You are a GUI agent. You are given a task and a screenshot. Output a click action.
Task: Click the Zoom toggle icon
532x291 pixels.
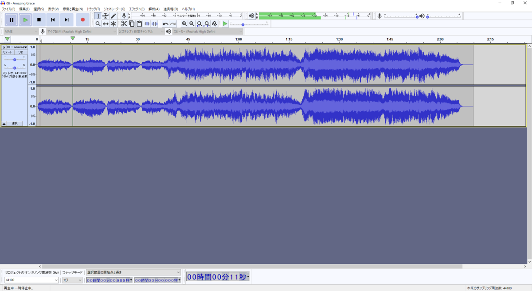click(214, 24)
